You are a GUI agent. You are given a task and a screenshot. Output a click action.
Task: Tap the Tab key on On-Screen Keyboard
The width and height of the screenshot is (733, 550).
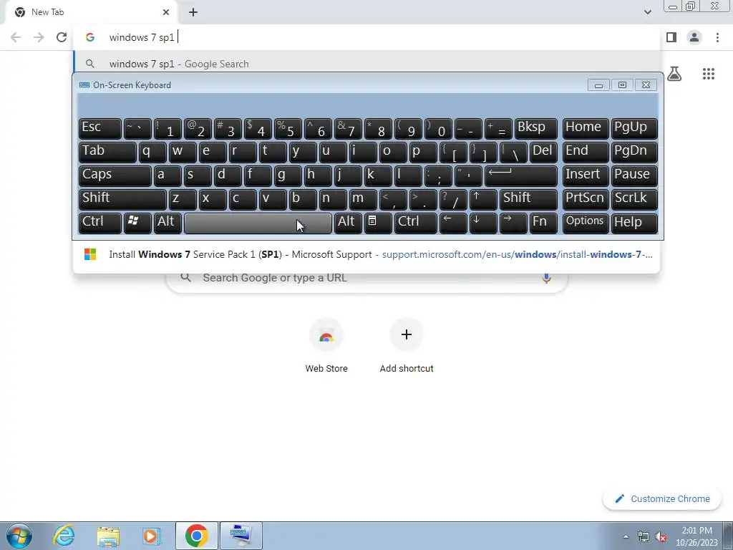(107, 152)
